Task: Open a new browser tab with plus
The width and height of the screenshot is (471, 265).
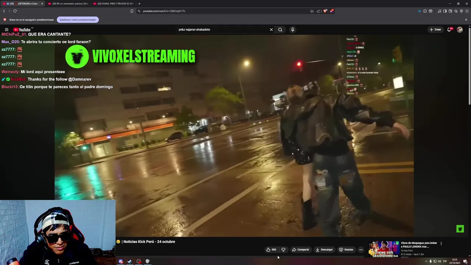Action: click(x=139, y=4)
